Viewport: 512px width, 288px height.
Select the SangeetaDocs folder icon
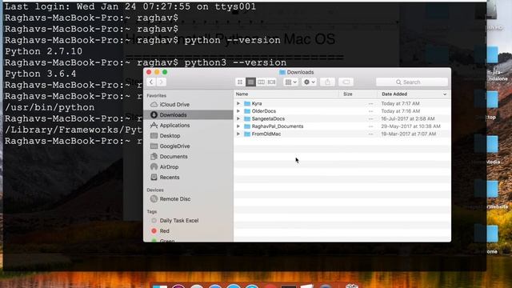coord(247,118)
